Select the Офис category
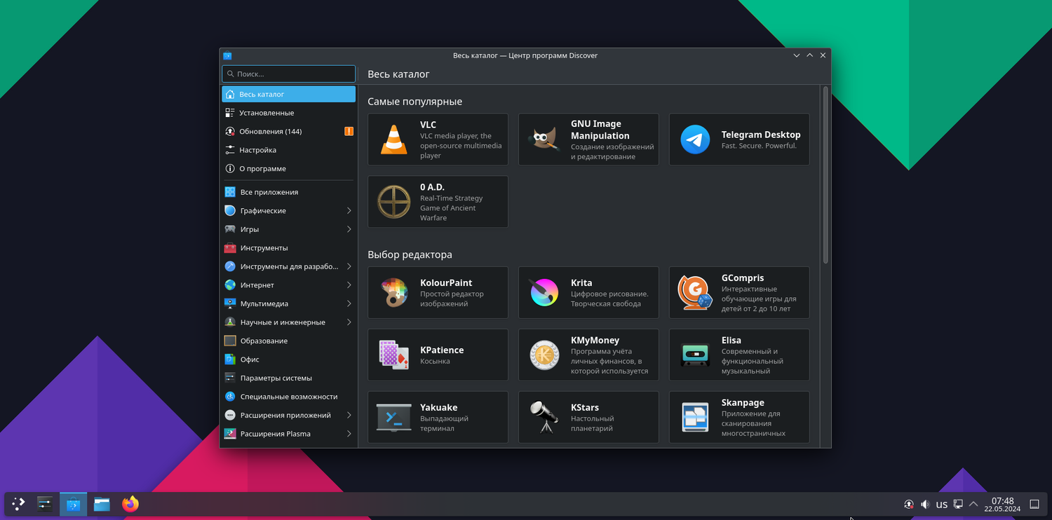The image size is (1052, 520). 288,360
